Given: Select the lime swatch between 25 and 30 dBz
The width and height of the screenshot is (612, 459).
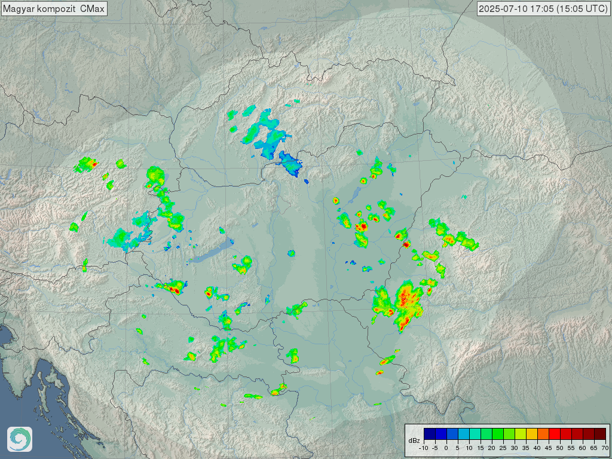Looking at the screenshot, I should 509,434.
